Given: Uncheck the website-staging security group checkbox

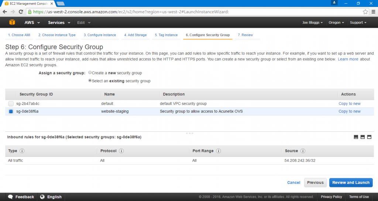Looking at the screenshot, I should 11,111.
